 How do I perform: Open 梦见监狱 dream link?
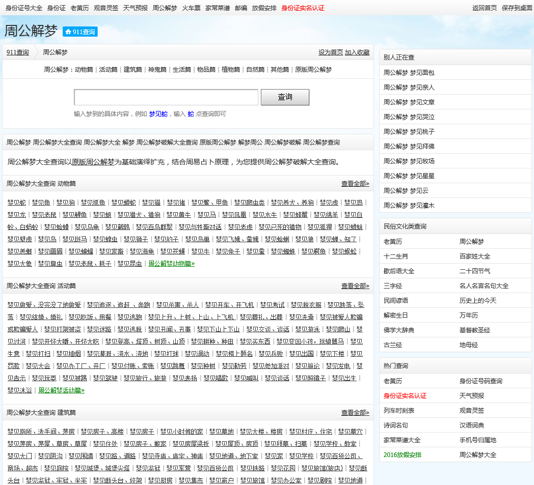(148, 468)
